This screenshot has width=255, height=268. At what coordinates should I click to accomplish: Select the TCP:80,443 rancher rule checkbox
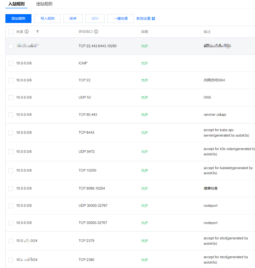coord(11,115)
